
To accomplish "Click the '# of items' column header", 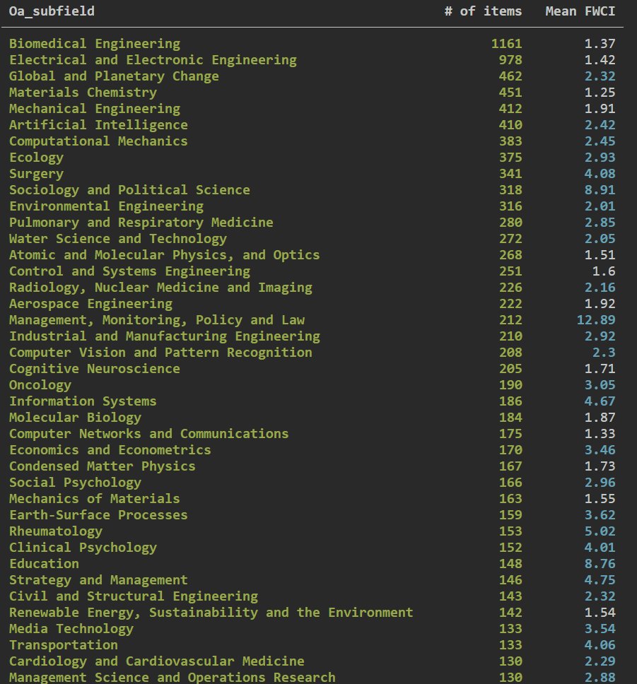I will pos(483,11).
